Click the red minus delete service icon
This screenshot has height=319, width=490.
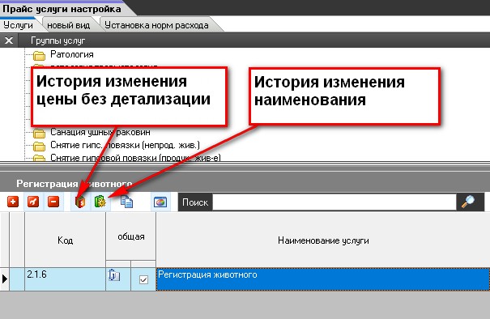coord(53,202)
